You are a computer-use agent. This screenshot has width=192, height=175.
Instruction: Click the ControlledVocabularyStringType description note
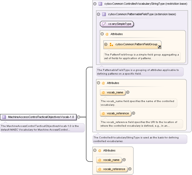pyautogui.click(x=140, y=139)
